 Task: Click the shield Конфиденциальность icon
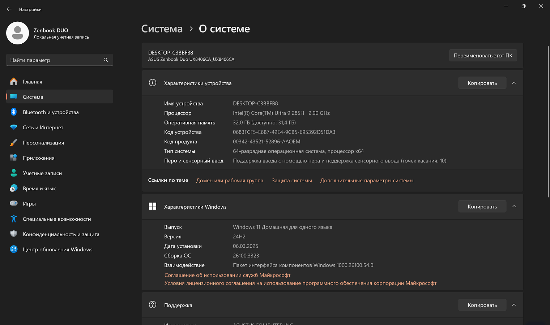[x=14, y=234]
